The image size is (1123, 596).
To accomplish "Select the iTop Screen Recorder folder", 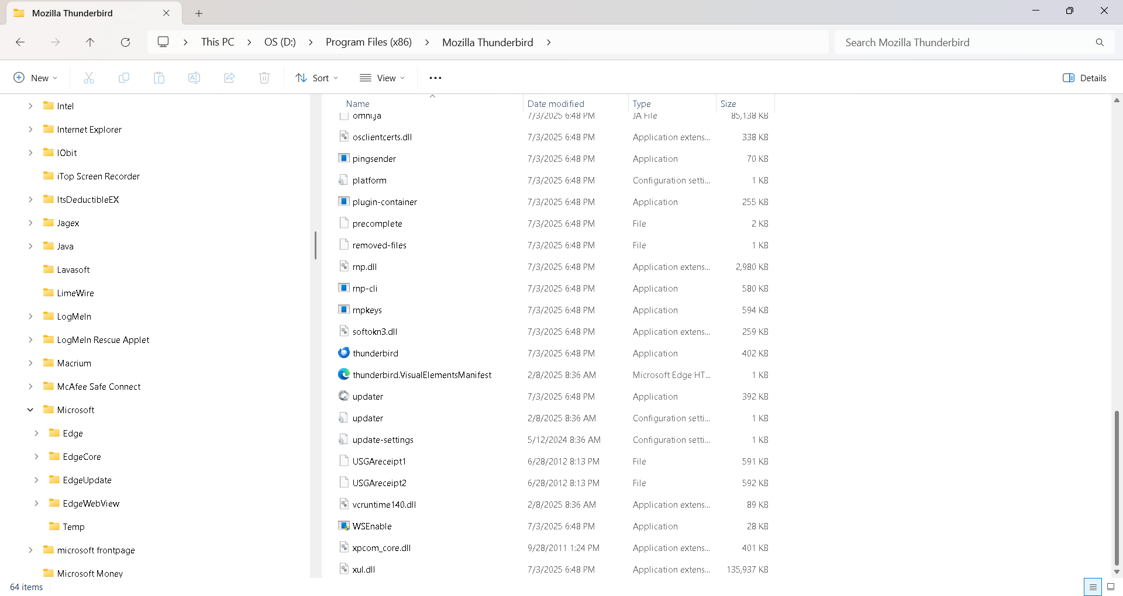I will coord(98,176).
